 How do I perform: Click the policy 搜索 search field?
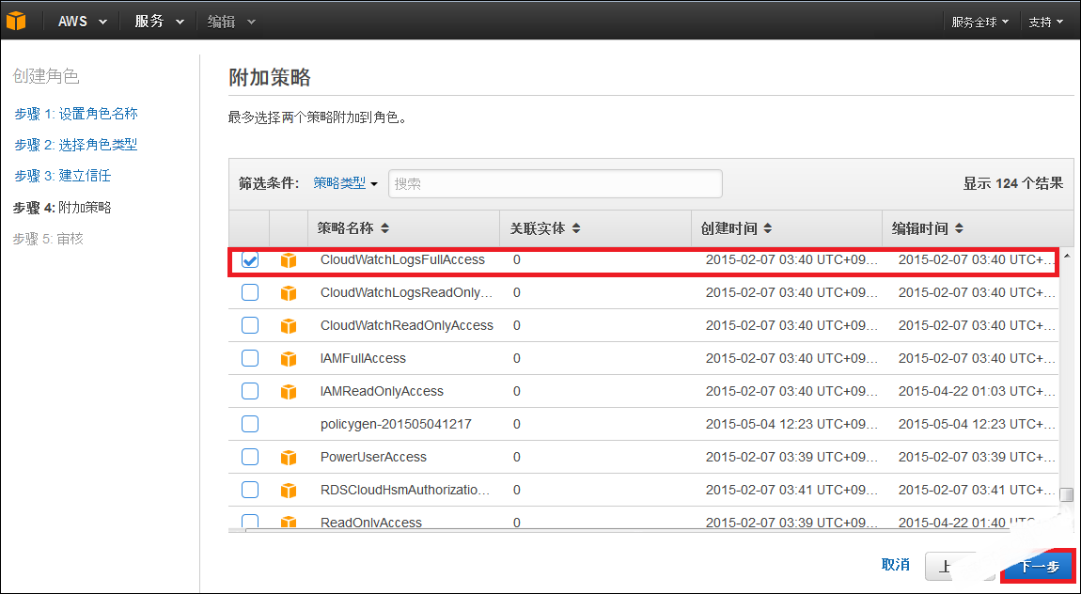pyautogui.click(x=555, y=184)
